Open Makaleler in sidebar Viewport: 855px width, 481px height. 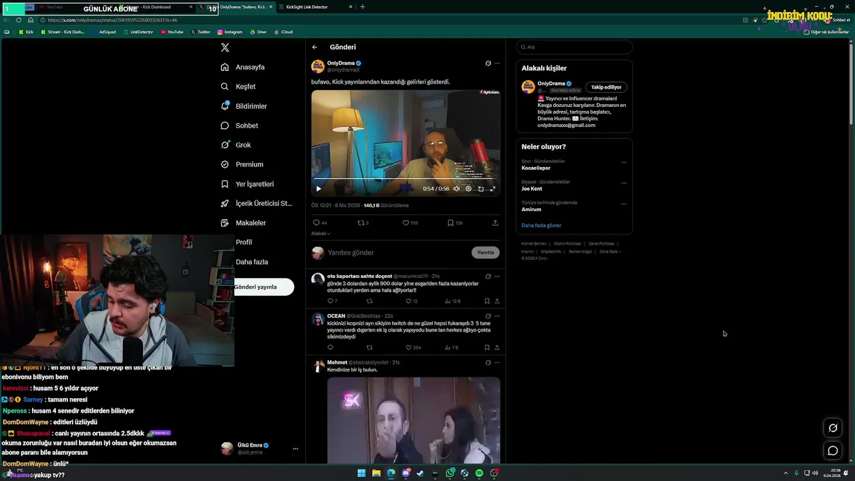[243, 222]
